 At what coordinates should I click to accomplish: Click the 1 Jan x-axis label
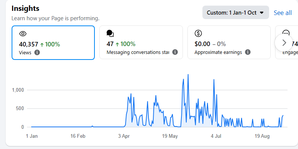pos(32,136)
